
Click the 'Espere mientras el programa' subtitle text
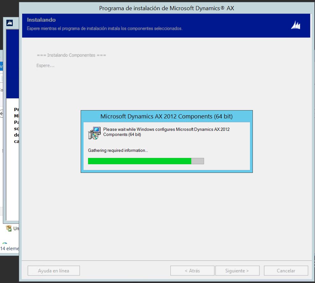click(x=105, y=28)
